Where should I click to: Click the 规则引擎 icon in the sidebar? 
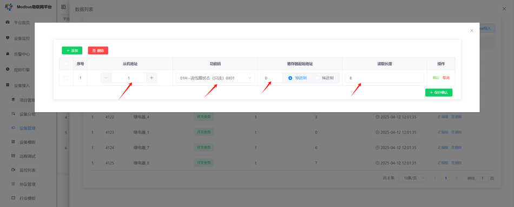point(8,69)
